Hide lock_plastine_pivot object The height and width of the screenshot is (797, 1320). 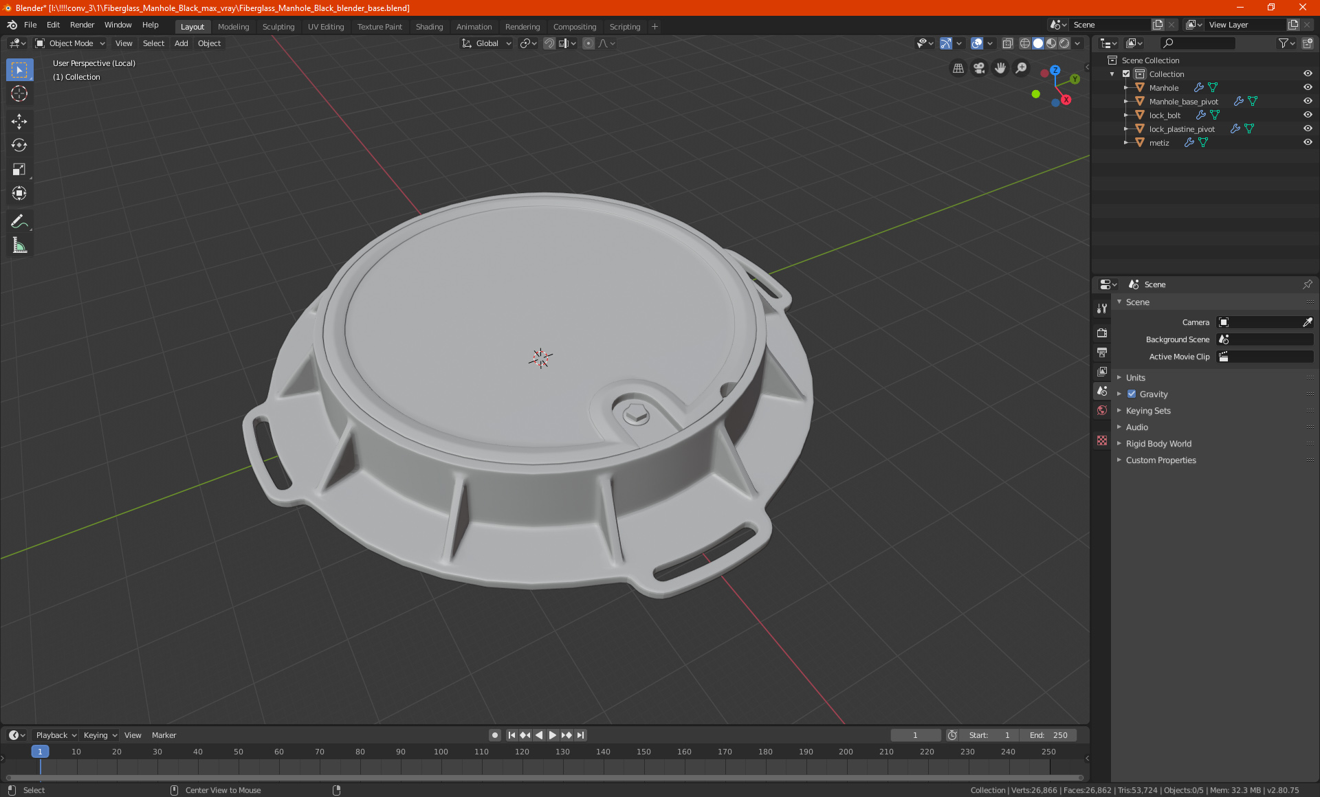coord(1308,128)
